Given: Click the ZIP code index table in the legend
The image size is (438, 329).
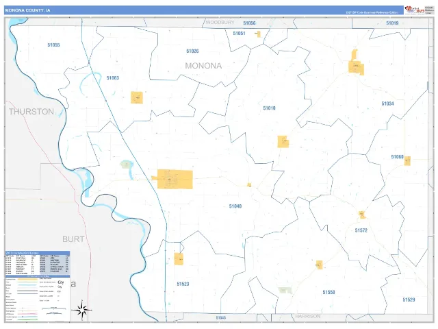Looking at the screenshot, I should coord(38,265).
